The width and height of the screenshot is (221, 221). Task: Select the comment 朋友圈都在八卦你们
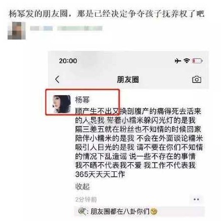[120, 211]
